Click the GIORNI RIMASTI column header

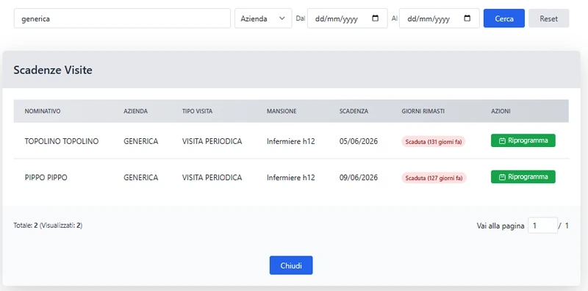click(423, 112)
